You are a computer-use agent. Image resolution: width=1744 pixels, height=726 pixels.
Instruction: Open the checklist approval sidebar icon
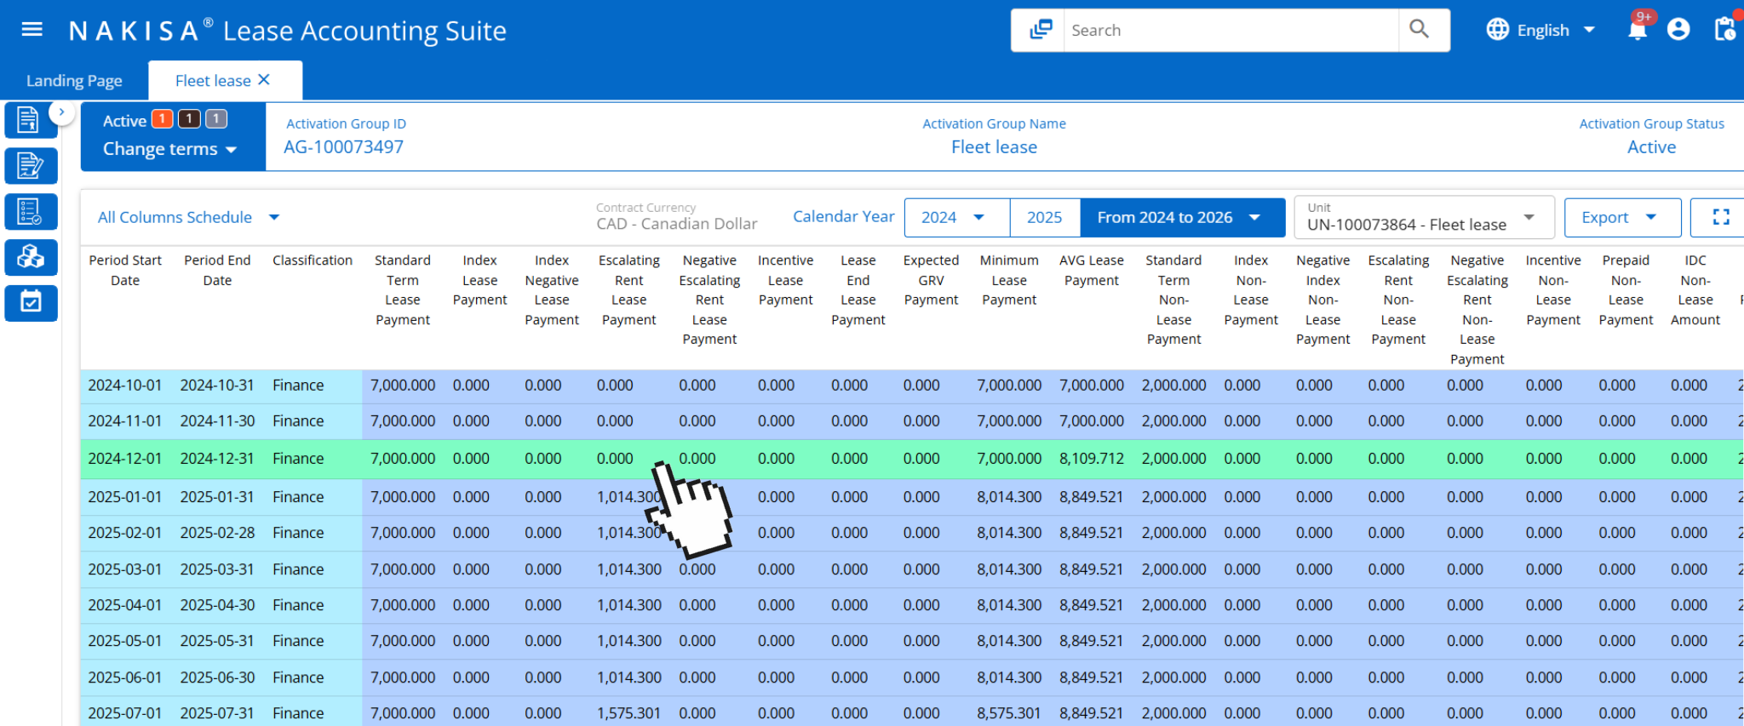[30, 211]
